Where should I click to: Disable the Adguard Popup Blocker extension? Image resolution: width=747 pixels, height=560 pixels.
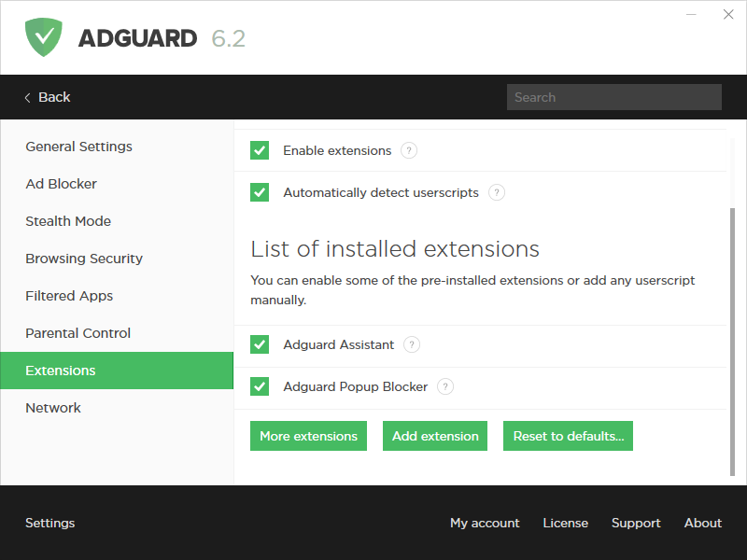[x=260, y=386]
